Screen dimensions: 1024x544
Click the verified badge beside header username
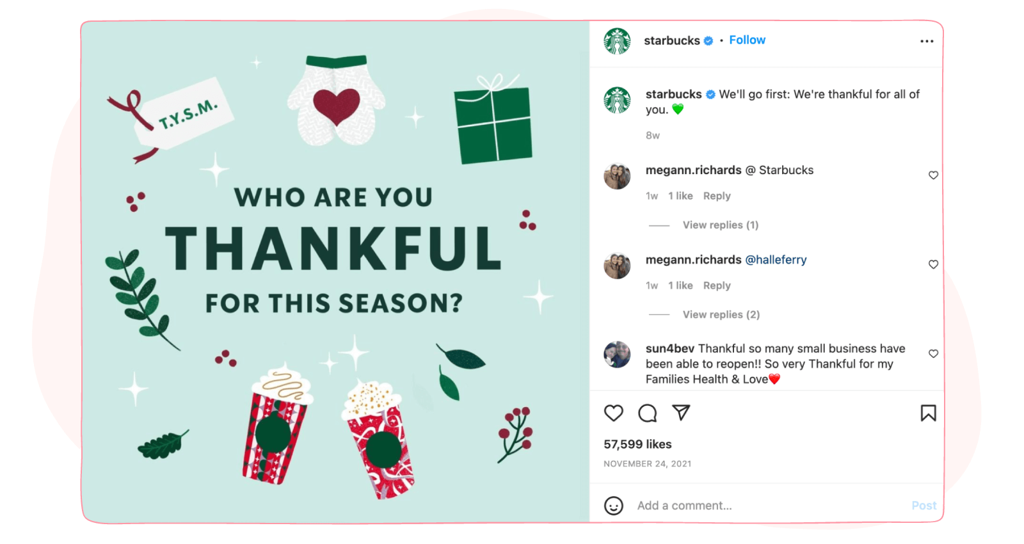coord(708,41)
